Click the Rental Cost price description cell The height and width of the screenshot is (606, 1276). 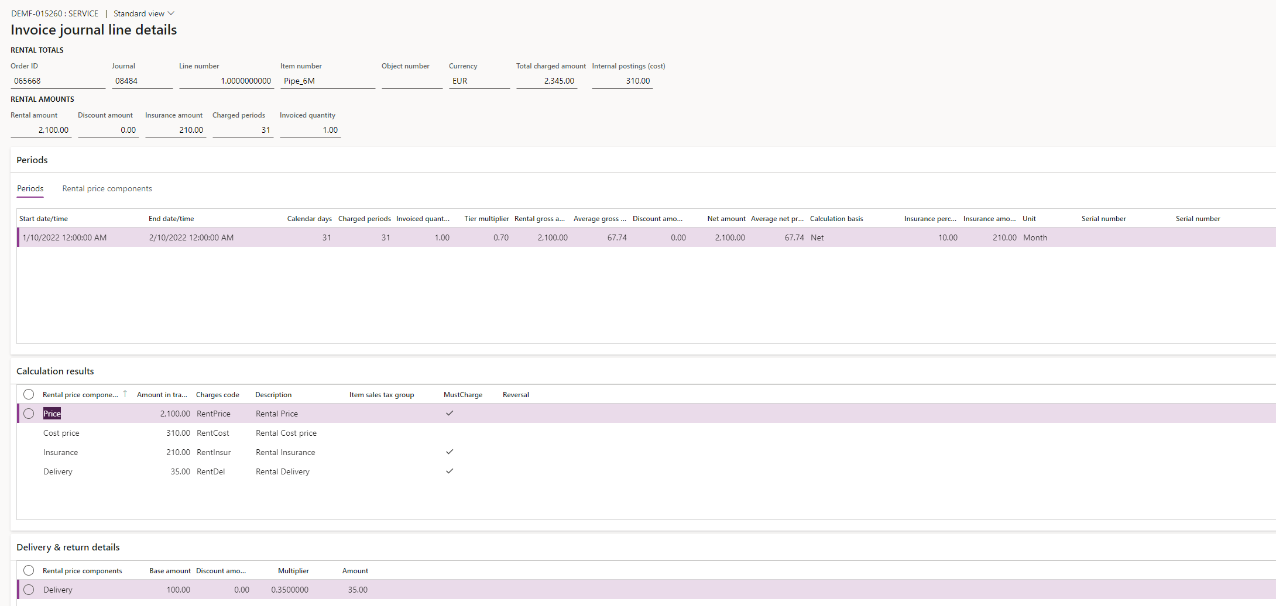pyautogui.click(x=286, y=433)
